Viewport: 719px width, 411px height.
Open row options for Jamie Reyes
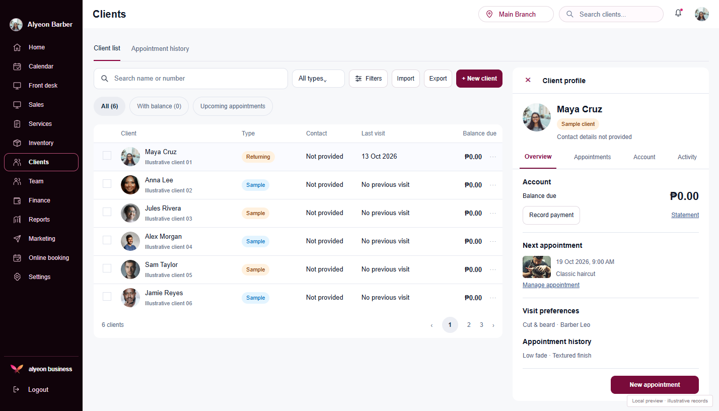[493, 298]
